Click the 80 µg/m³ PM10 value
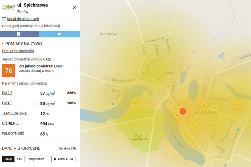The height and width of the screenshot is (167, 251). [48, 104]
